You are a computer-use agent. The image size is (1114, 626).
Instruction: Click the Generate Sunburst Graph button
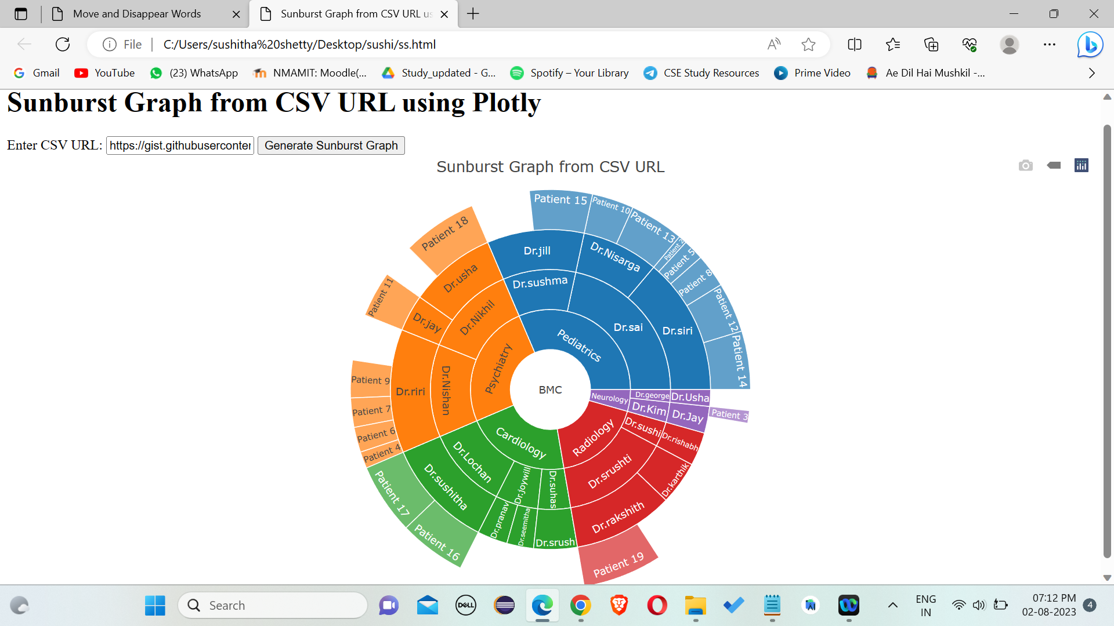tap(331, 145)
